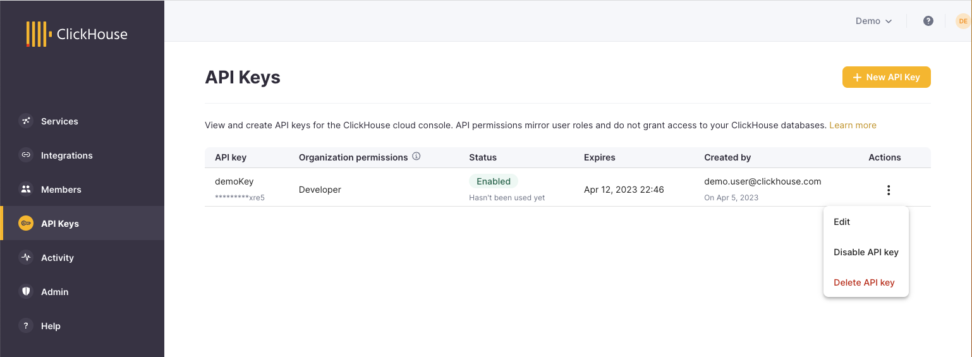972x357 pixels.
Task: Click the demoKey name
Action: tap(234, 181)
